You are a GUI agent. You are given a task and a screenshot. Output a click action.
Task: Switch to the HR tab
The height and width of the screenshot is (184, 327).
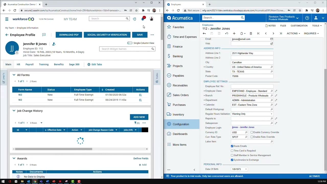18,64
